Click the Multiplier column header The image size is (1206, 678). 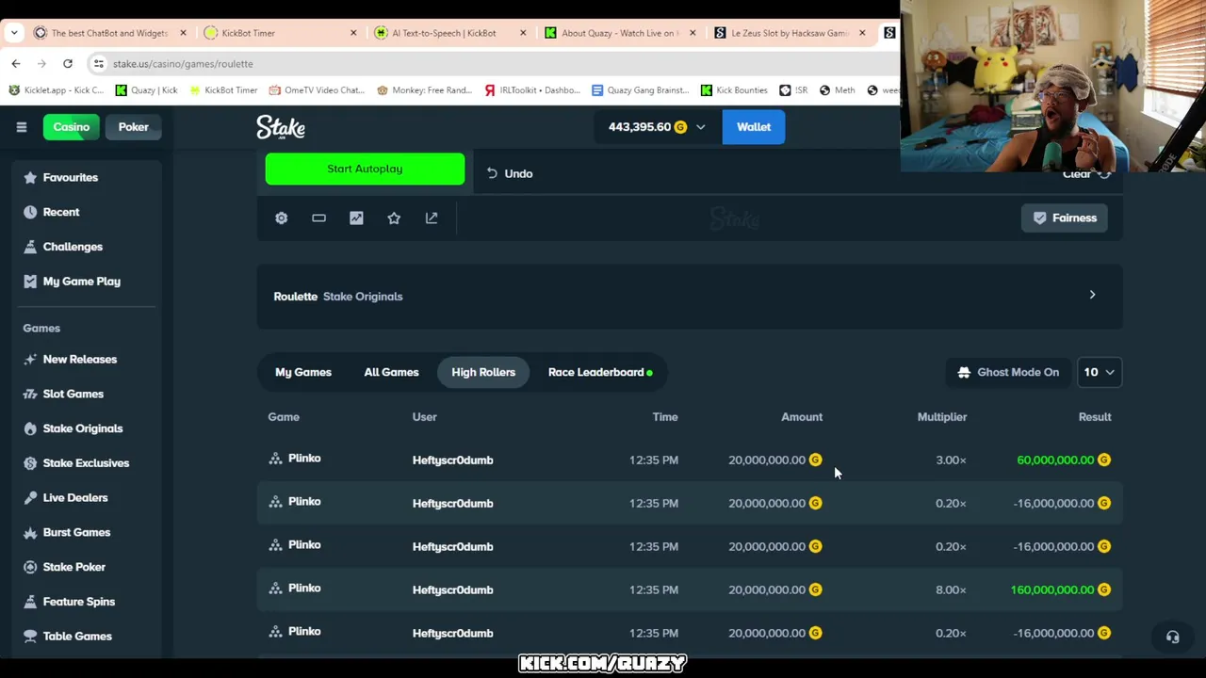click(942, 417)
